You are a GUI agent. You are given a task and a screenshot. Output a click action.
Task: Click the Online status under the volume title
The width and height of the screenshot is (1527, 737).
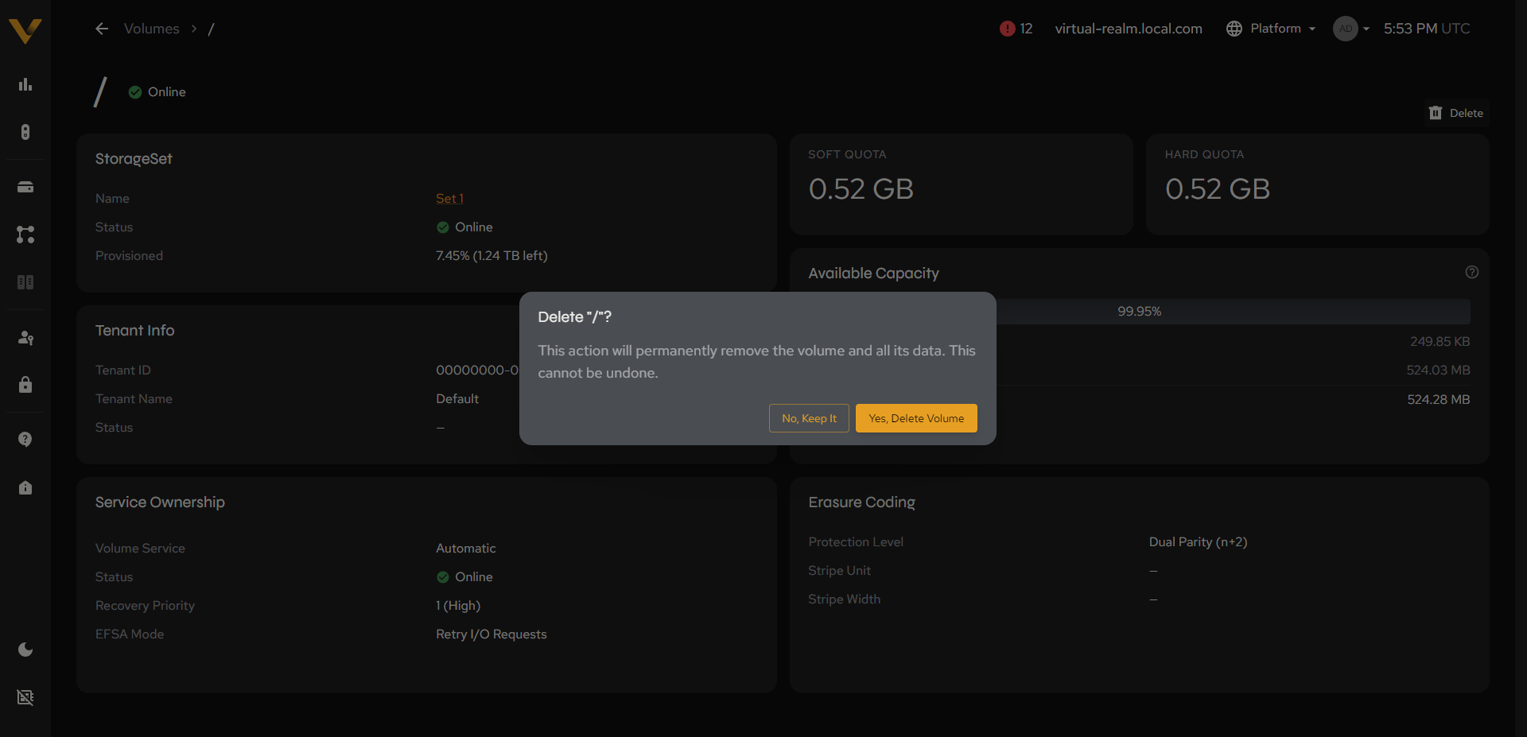(x=157, y=92)
